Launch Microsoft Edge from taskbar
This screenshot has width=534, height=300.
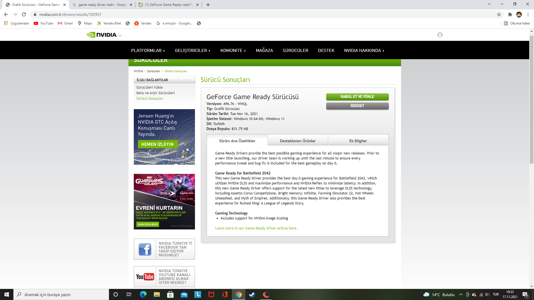coord(143,294)
